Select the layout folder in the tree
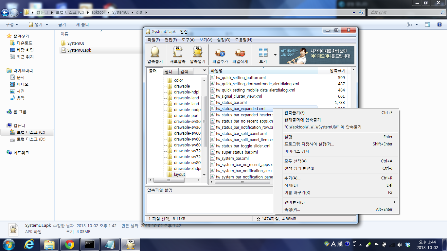Viewport: 447px width, 251px height. click(x=179, y=175)
